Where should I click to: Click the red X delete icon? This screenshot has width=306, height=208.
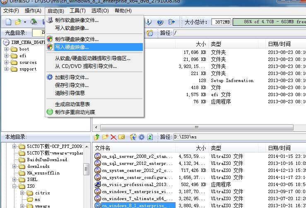click(113, 137)
